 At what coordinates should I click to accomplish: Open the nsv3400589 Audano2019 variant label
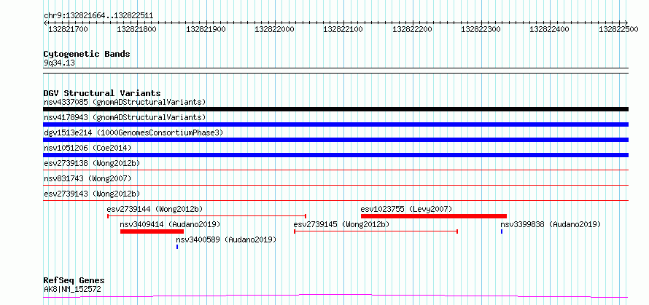tap(226, 239)
